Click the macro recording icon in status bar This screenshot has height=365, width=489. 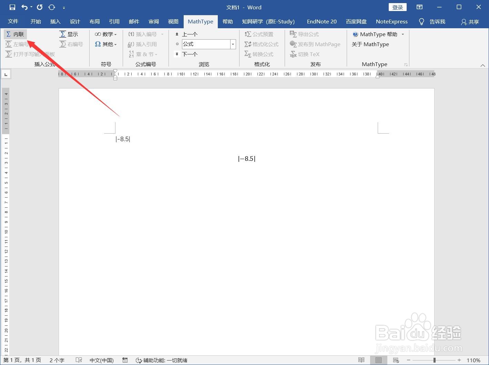click(125, 360)
